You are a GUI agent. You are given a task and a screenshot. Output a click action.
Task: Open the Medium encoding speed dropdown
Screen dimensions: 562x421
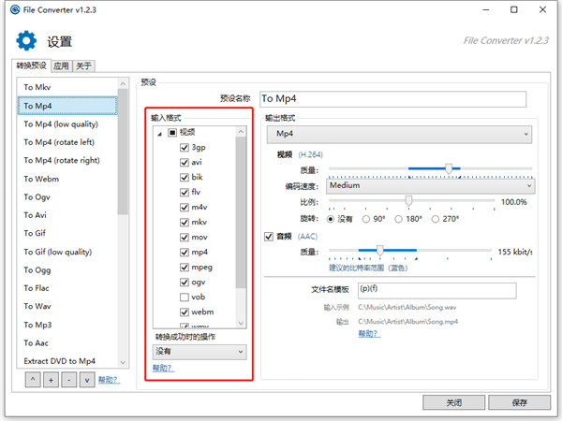431,186
